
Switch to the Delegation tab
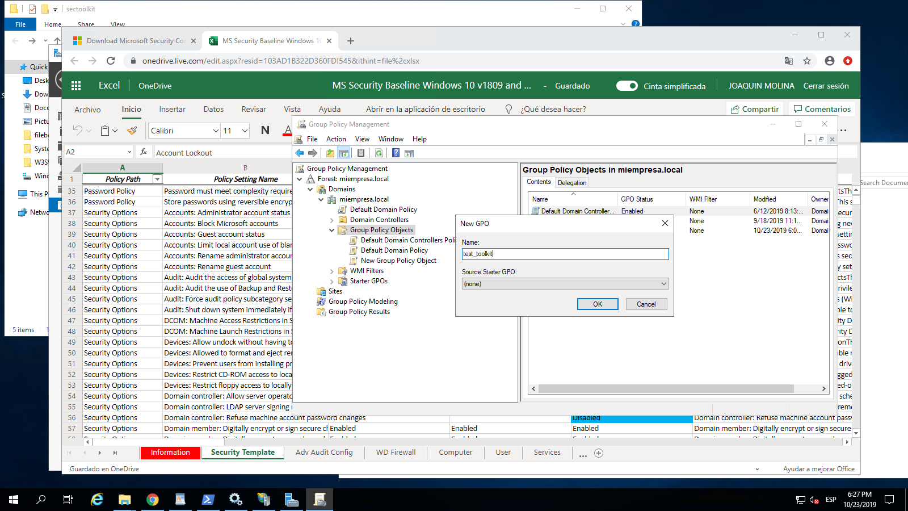(x=571, y=183)
